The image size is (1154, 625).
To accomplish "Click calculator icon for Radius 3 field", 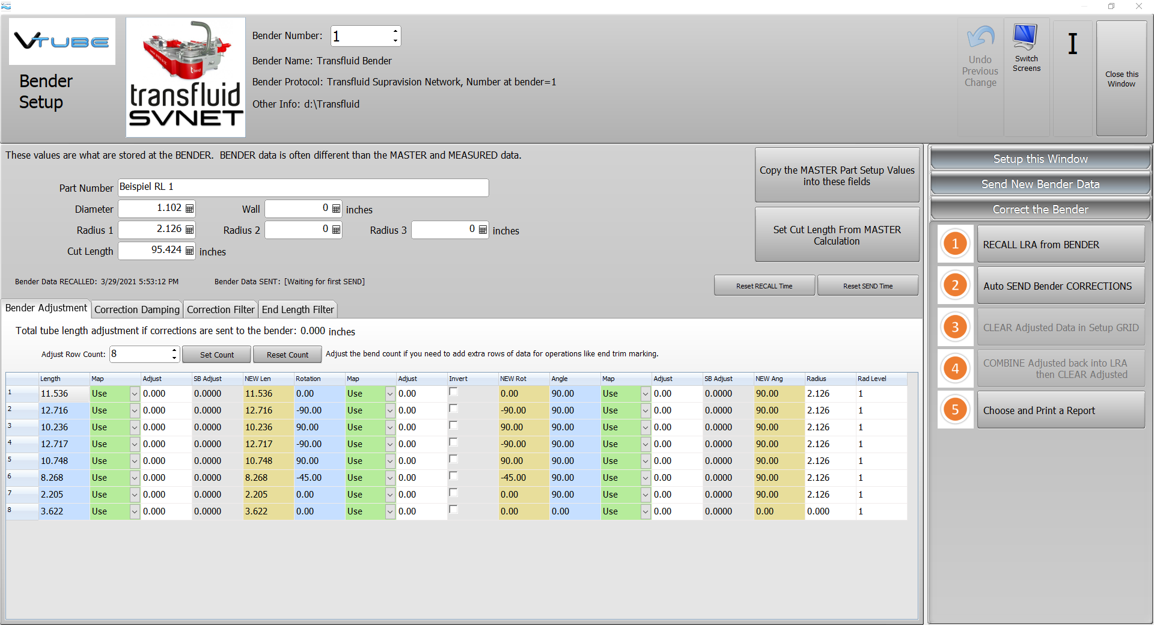I will click(x=483, y=230).
